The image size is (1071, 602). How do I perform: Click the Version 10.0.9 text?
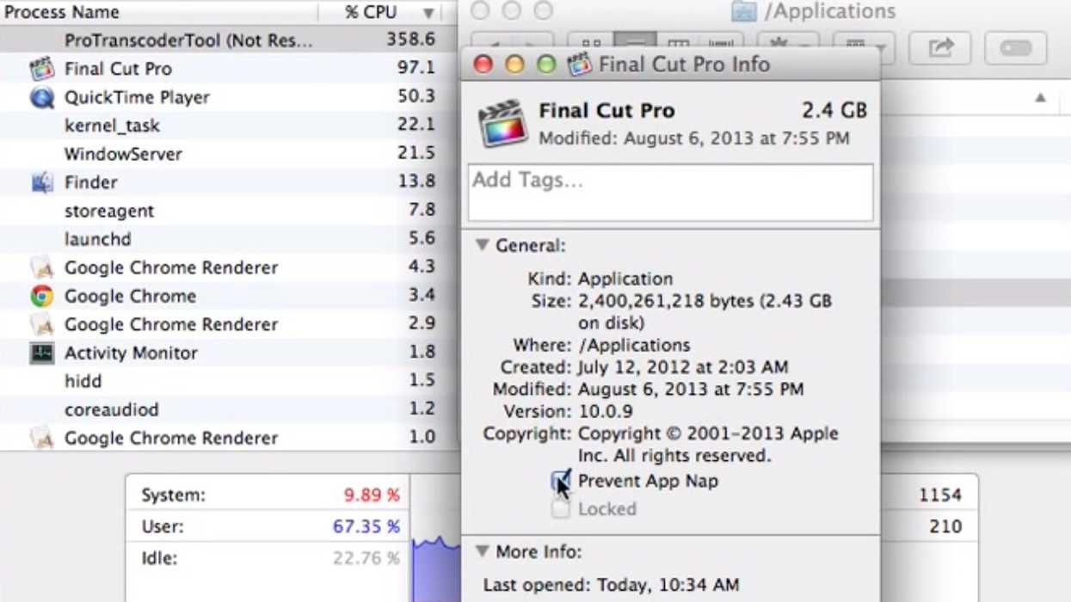pos(606,411)
